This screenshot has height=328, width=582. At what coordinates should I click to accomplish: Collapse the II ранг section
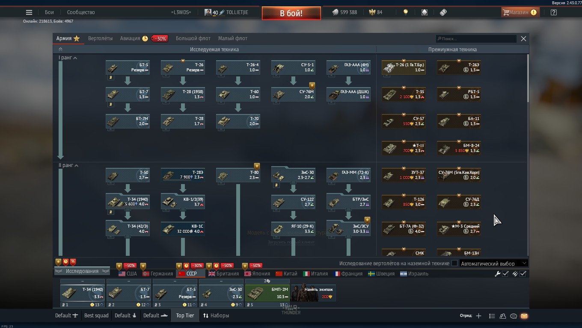68,165
